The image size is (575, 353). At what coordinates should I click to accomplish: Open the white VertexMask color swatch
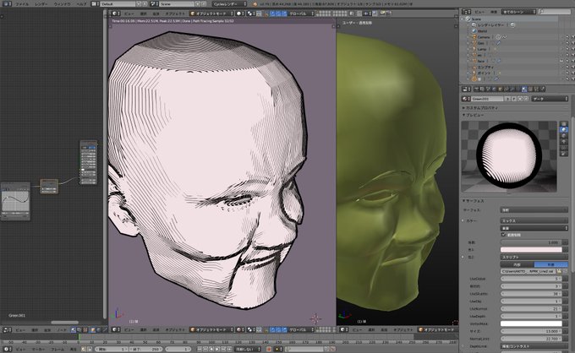pos(531,323)
